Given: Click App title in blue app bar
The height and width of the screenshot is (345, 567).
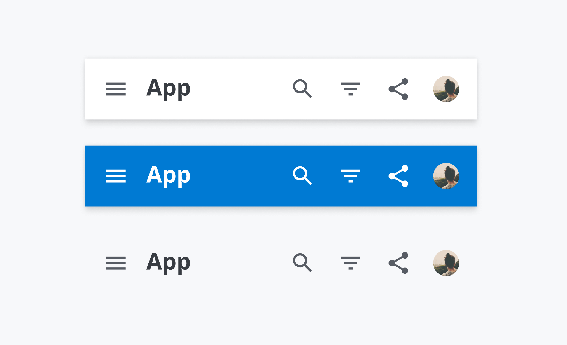Looking at the screenshot, I should (x=168, y=175).
